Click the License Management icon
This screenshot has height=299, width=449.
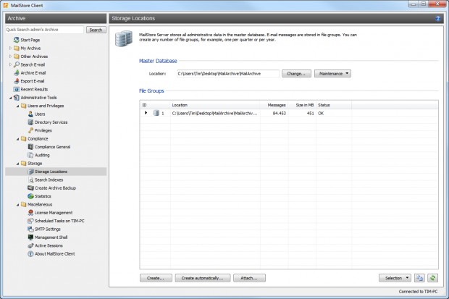[30, 213]
